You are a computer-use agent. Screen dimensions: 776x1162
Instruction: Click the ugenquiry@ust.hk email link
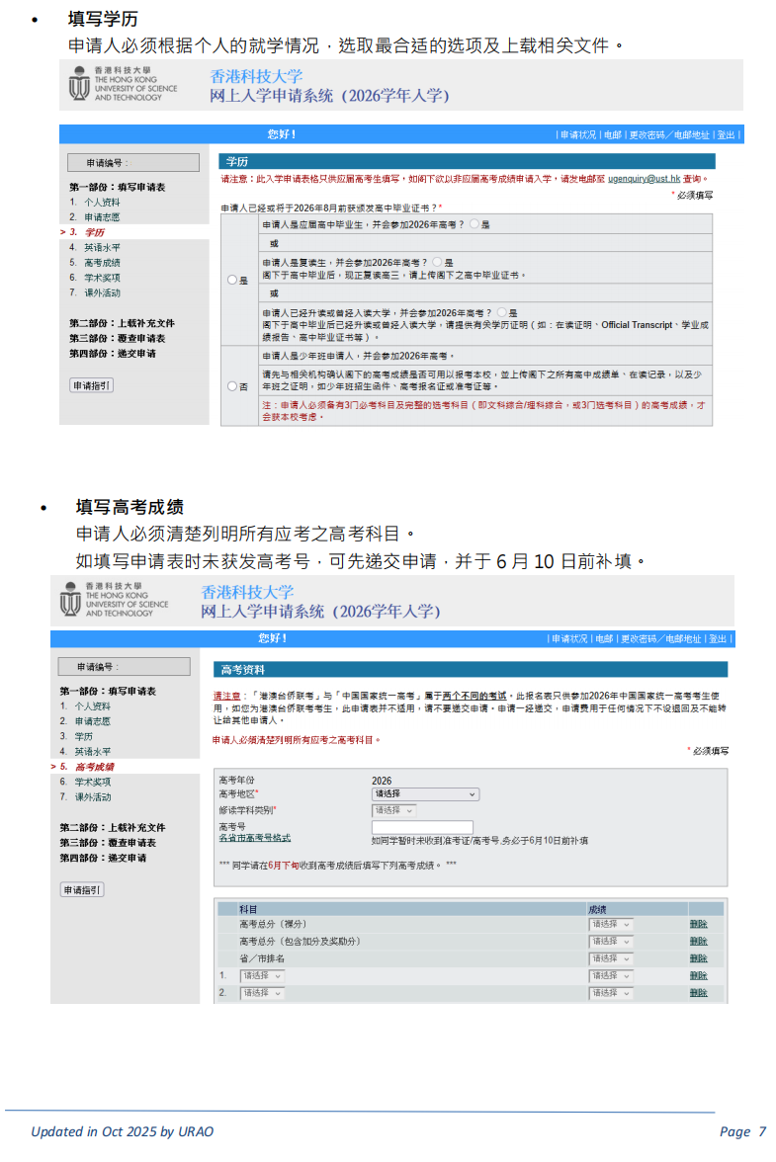tap(645, 179)
